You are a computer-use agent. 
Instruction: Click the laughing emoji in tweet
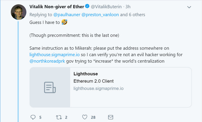(64, 22)
